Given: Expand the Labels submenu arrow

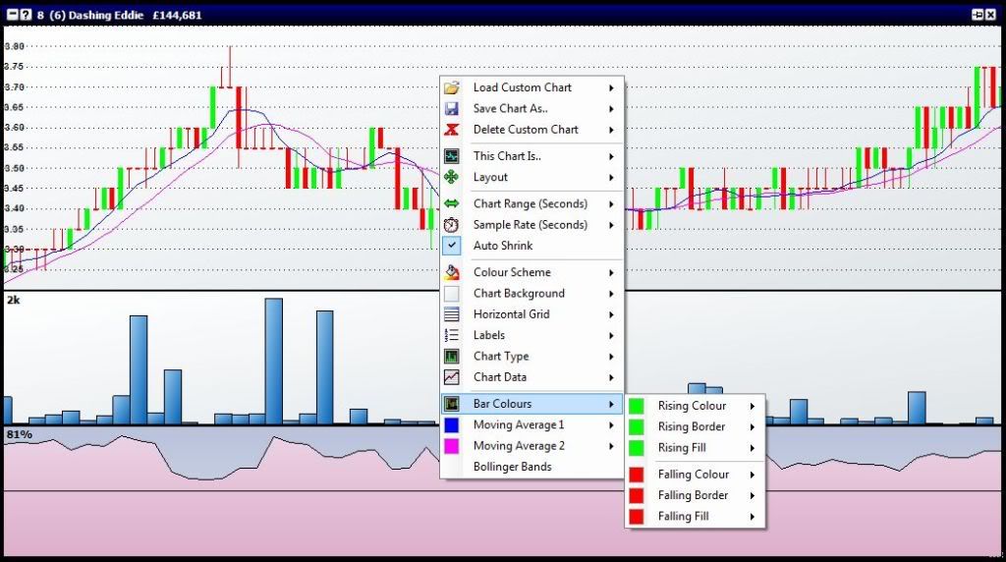Looking at the screenshot, I should coord(611,336).
